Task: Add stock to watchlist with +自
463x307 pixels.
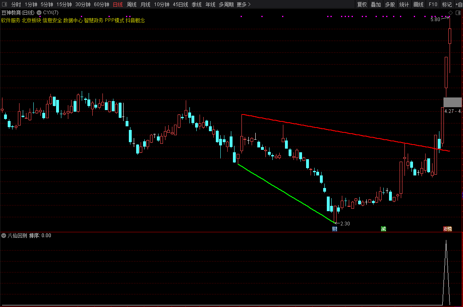Action: (459, 4)
